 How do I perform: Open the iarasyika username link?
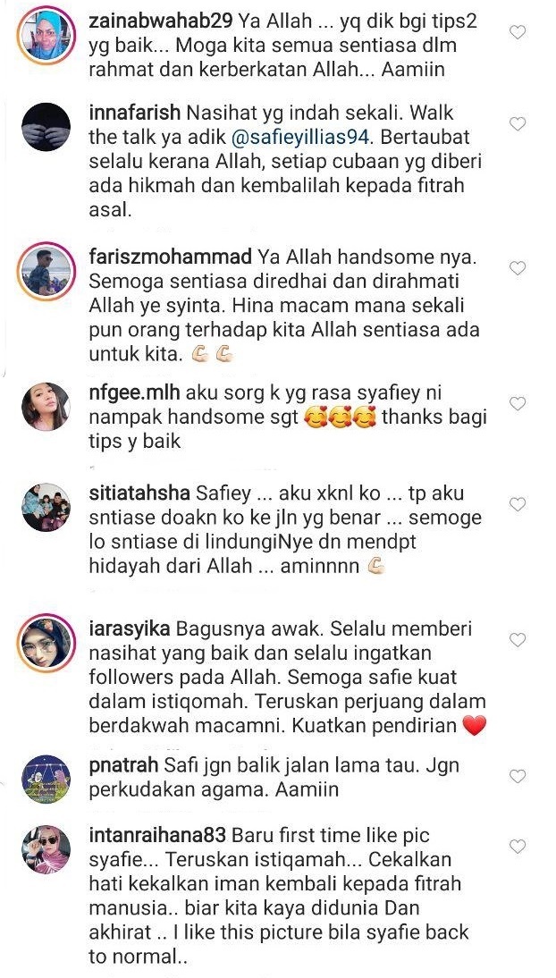[130, 628]
